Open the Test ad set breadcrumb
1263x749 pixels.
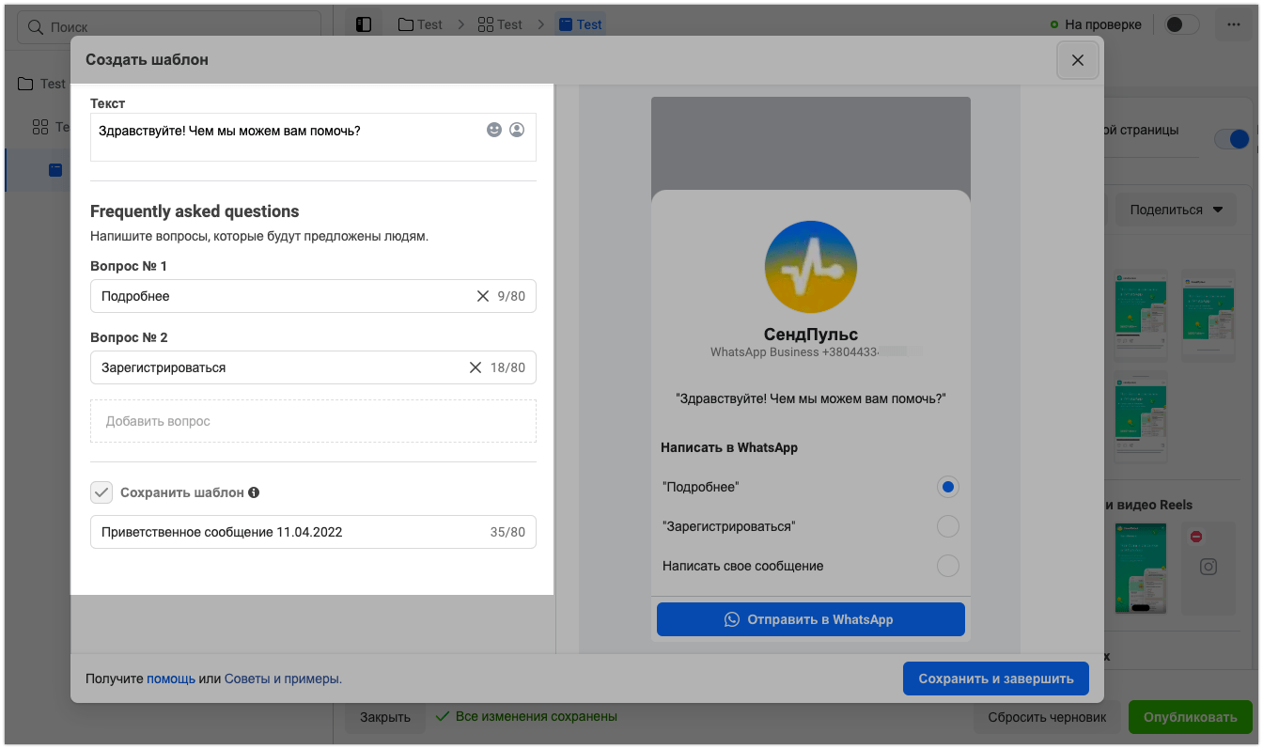500,24
